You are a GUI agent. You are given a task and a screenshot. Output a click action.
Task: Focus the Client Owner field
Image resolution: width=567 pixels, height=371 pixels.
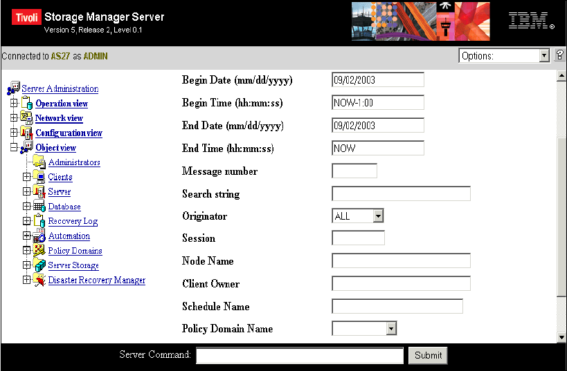[401, 283]
